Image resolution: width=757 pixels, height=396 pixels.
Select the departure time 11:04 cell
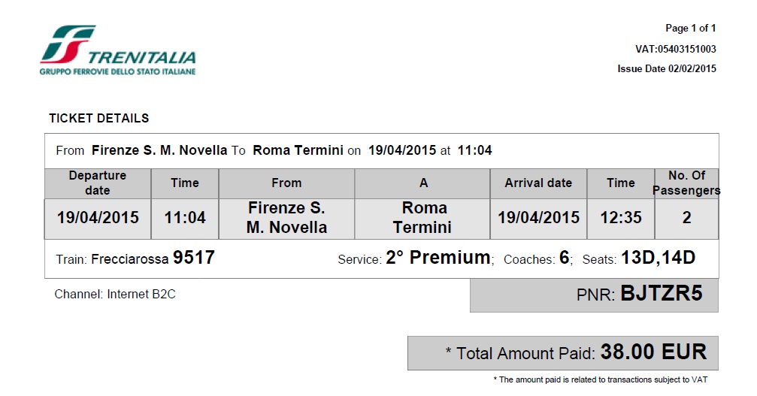[x=185, y=219]
